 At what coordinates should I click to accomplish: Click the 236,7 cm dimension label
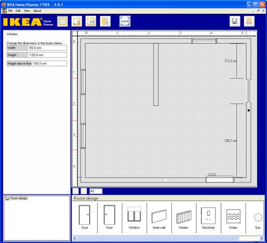point(230,141)
